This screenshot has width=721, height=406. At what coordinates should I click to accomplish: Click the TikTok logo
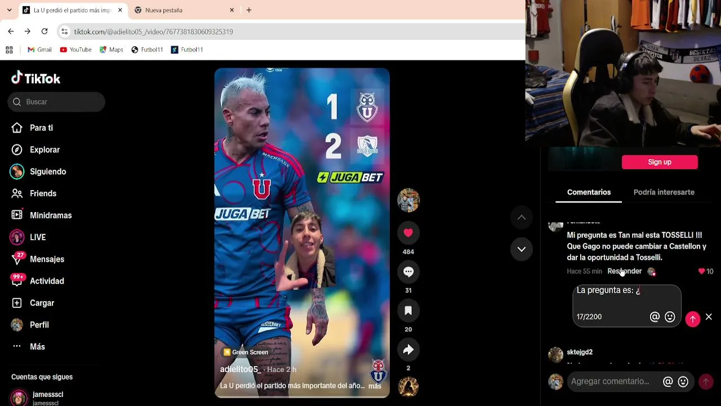click(x=35, y=78)
